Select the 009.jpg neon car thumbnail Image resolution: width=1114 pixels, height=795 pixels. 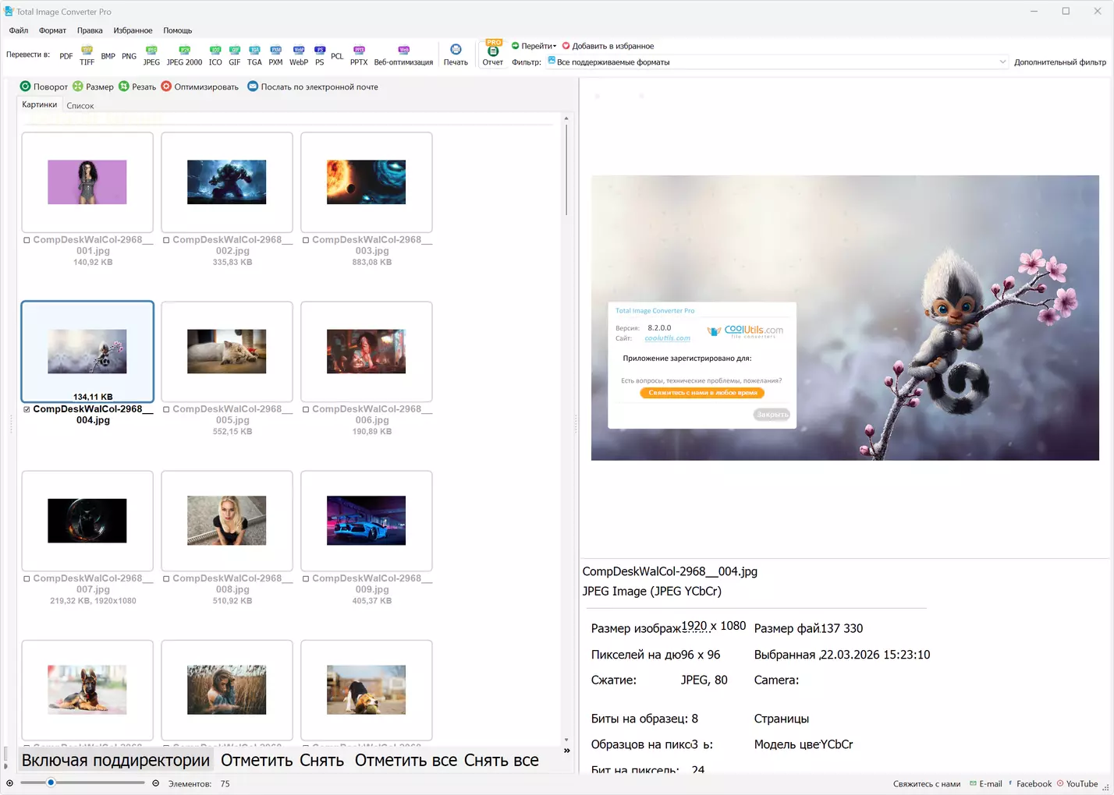pos(367,520)
